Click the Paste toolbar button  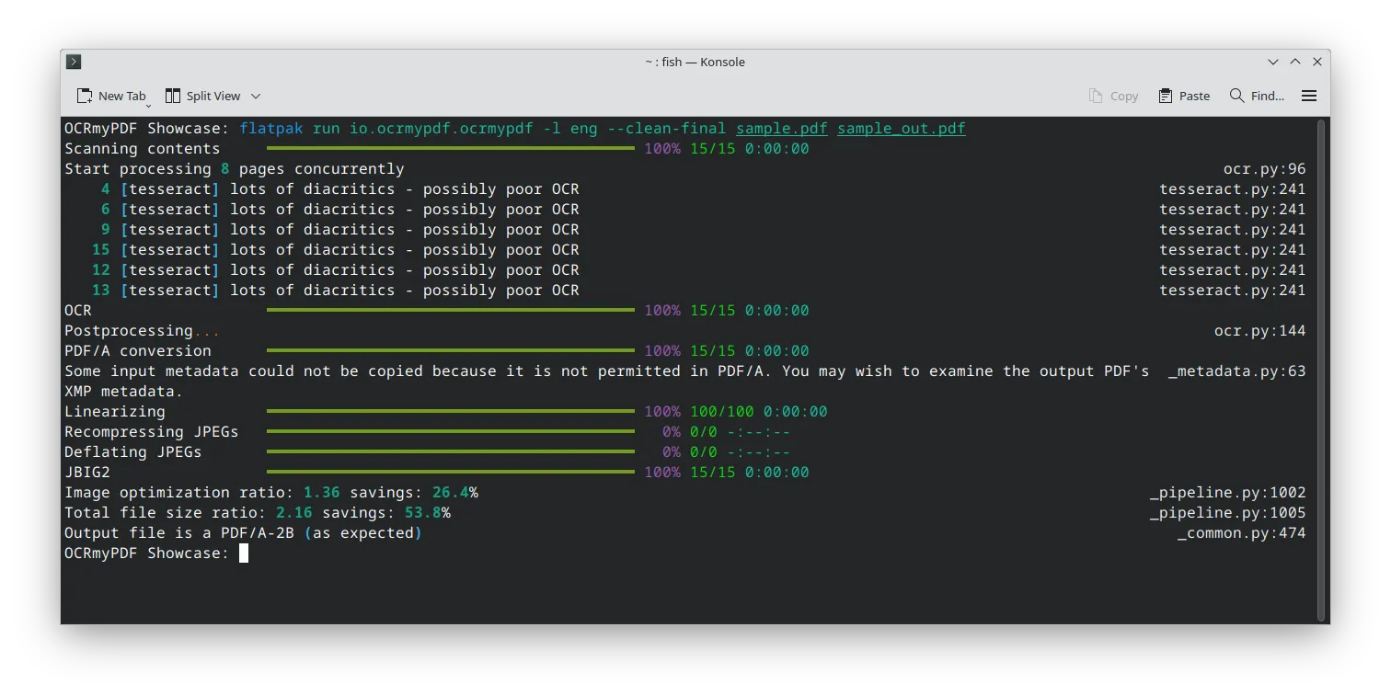click(1185, 96)
